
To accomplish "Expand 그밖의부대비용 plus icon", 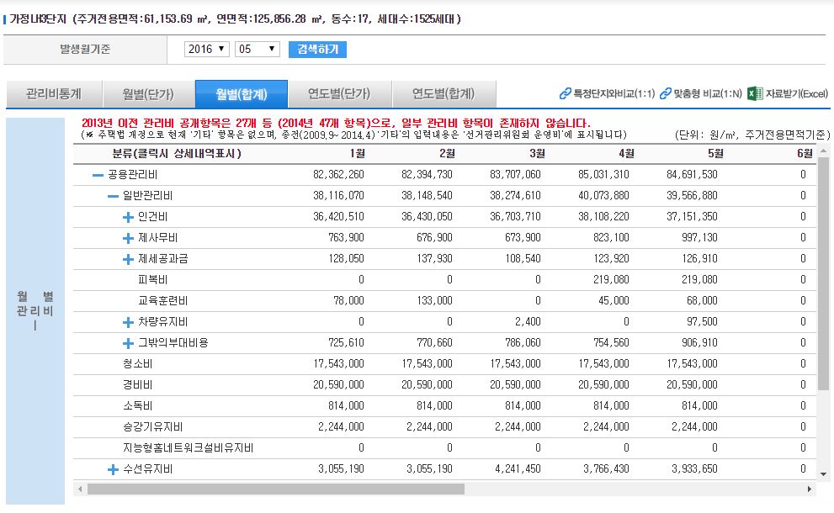I will (x=128, y=343).
